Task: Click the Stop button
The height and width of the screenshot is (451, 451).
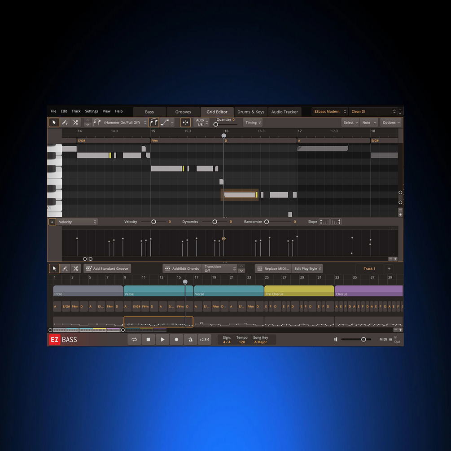Action: pos(148,339)
